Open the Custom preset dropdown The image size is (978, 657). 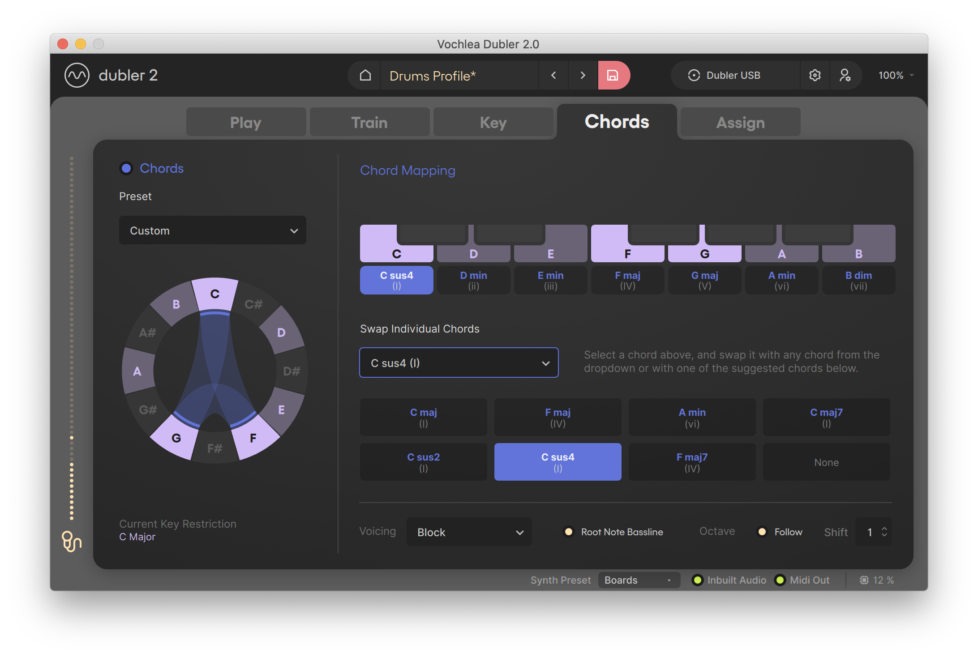[213, 230]
